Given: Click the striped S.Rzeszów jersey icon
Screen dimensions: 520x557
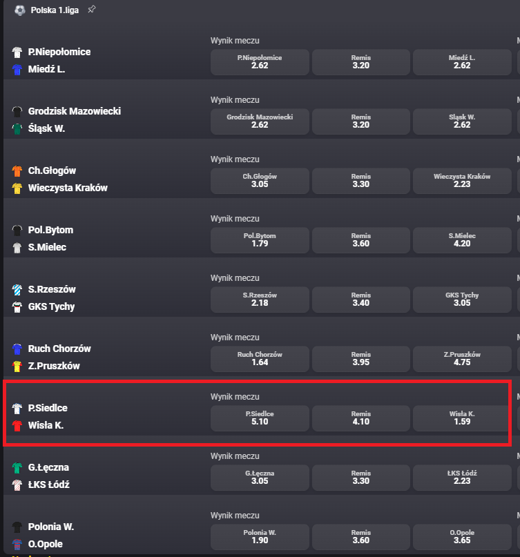Looking at the screenshot, I should click(17, 289).
